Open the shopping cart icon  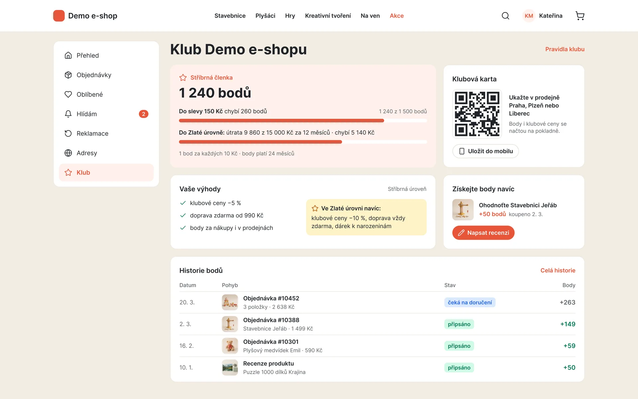[x=580, y=16]
